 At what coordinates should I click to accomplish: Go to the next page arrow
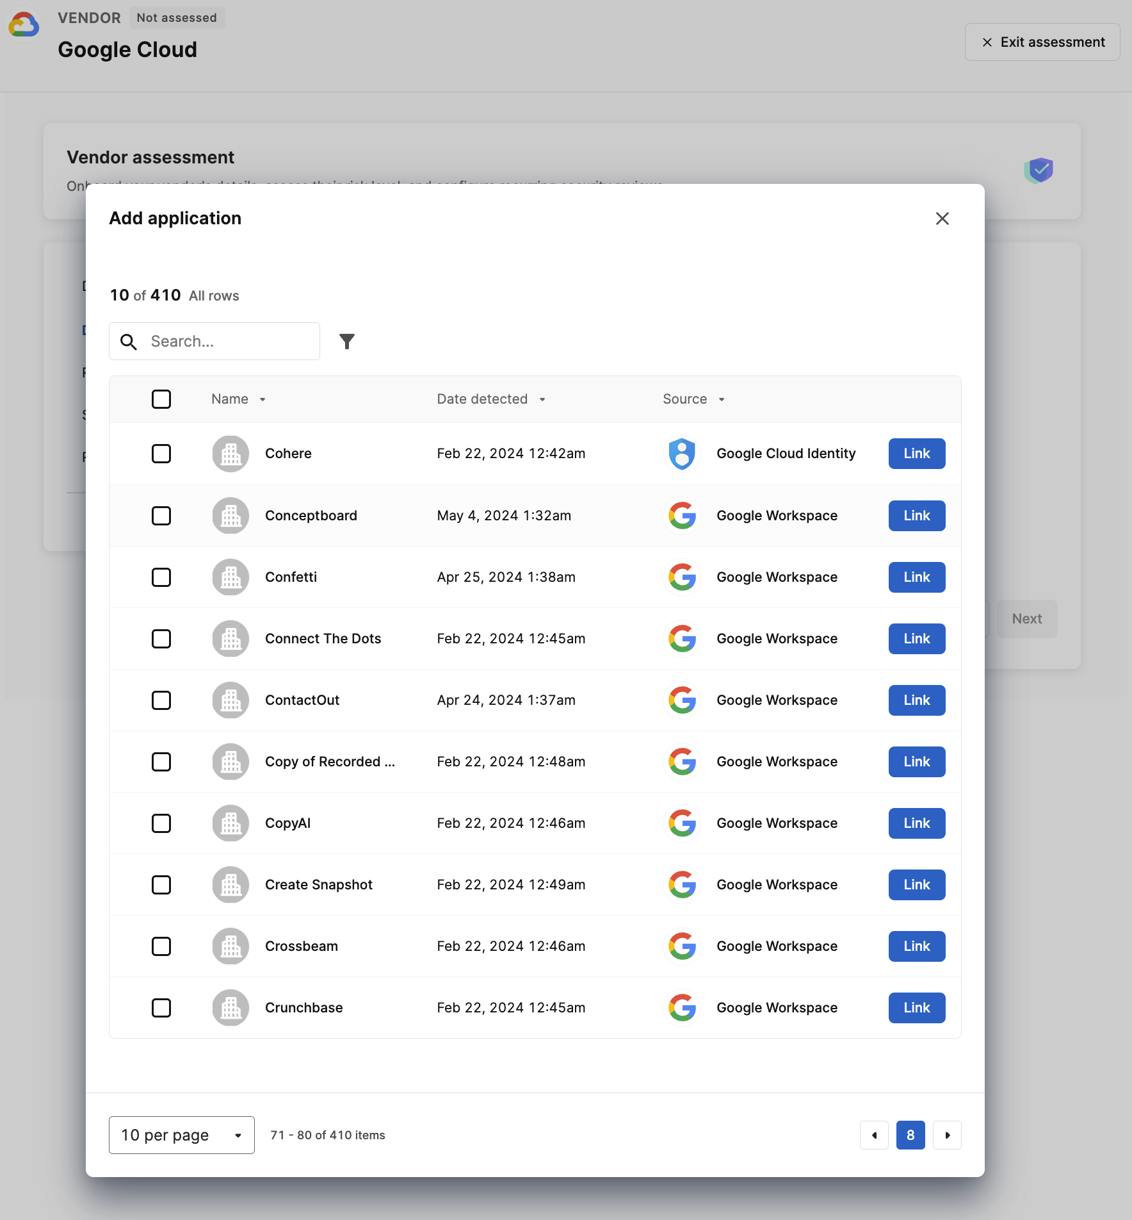pyautogui.click(x=947, y=1135)
